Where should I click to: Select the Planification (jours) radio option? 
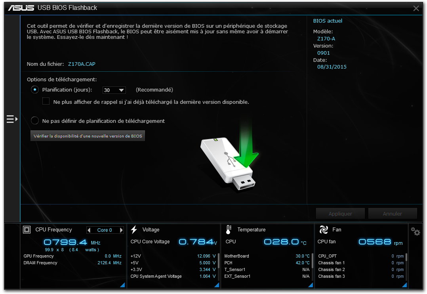click(x=35, y=90)
